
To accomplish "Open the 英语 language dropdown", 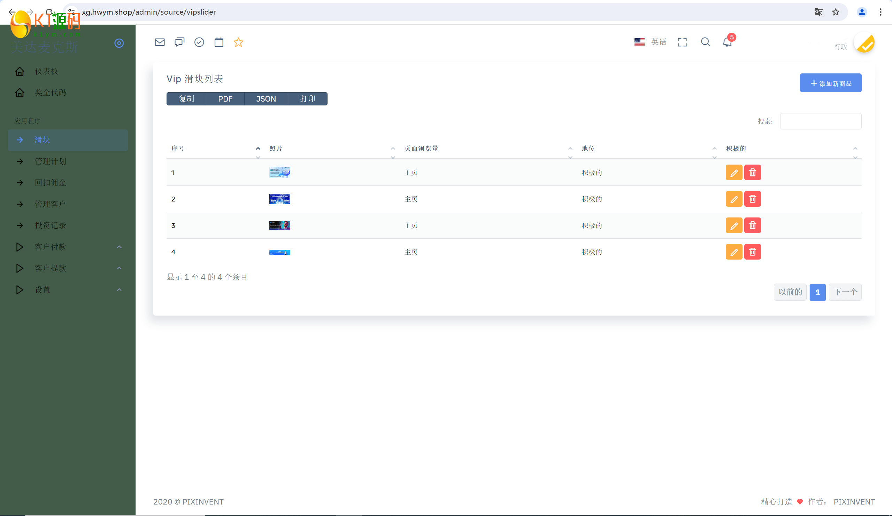I will click(x=650, y=42).
